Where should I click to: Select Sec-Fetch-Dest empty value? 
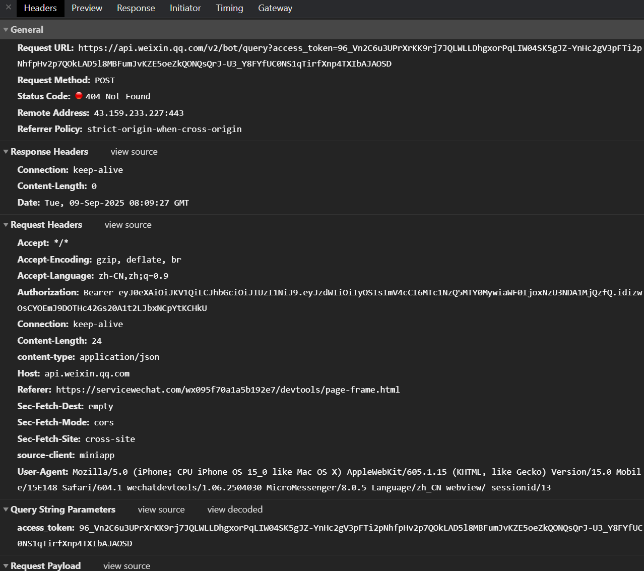coord(101,407)
